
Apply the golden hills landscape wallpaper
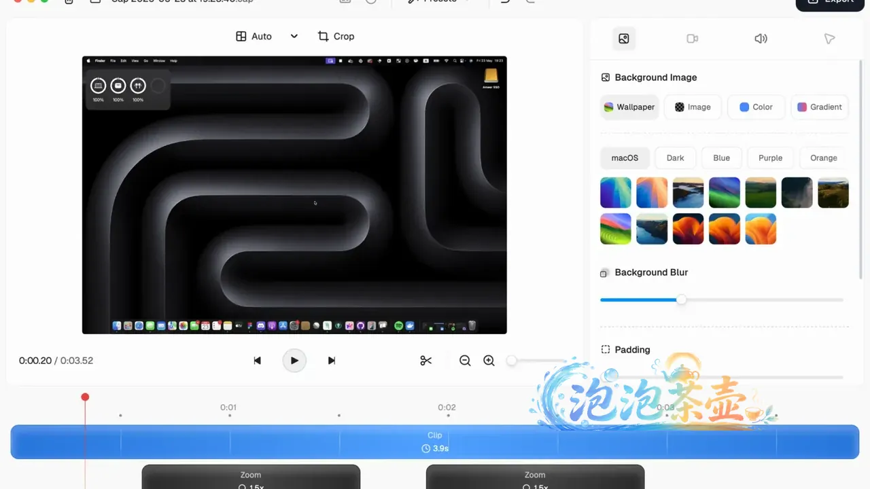click(x=833, y=193)
